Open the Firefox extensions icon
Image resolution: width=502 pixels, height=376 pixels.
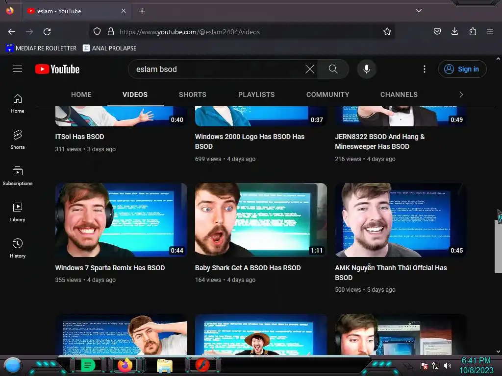(473, 32)
